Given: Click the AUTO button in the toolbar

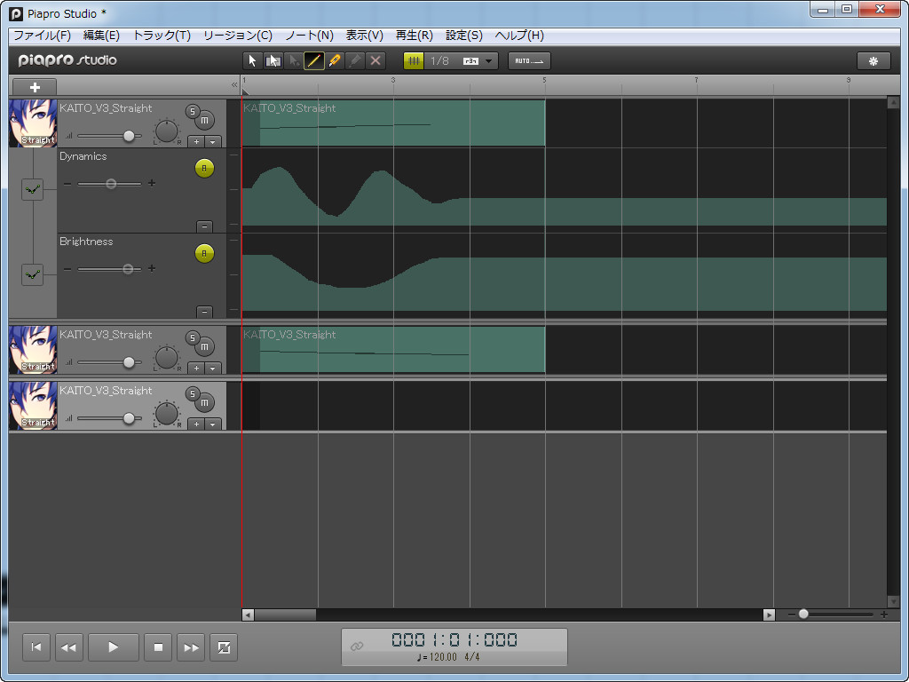Looking at the screenshot, I should coord(529,61).
